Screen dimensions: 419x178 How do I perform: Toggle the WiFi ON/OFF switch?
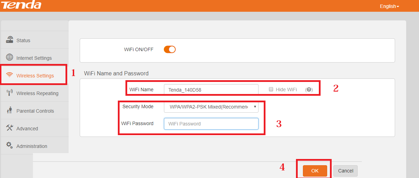(x=170, y=49)
